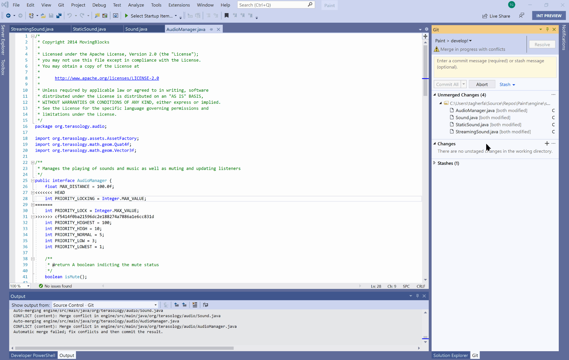Open the Extensions menu

179,5
